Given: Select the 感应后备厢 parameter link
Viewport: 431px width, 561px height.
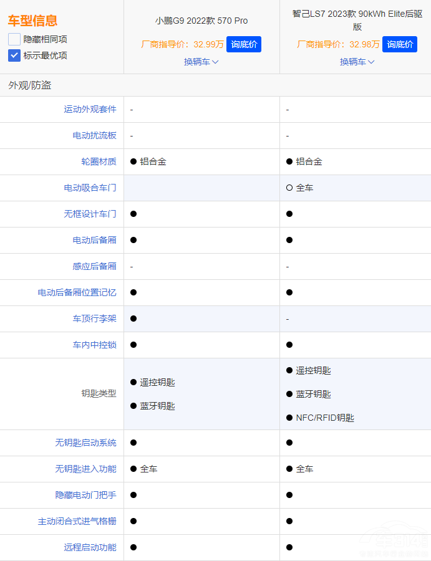Looking at the screenshot, I should (x=94, y=266).
